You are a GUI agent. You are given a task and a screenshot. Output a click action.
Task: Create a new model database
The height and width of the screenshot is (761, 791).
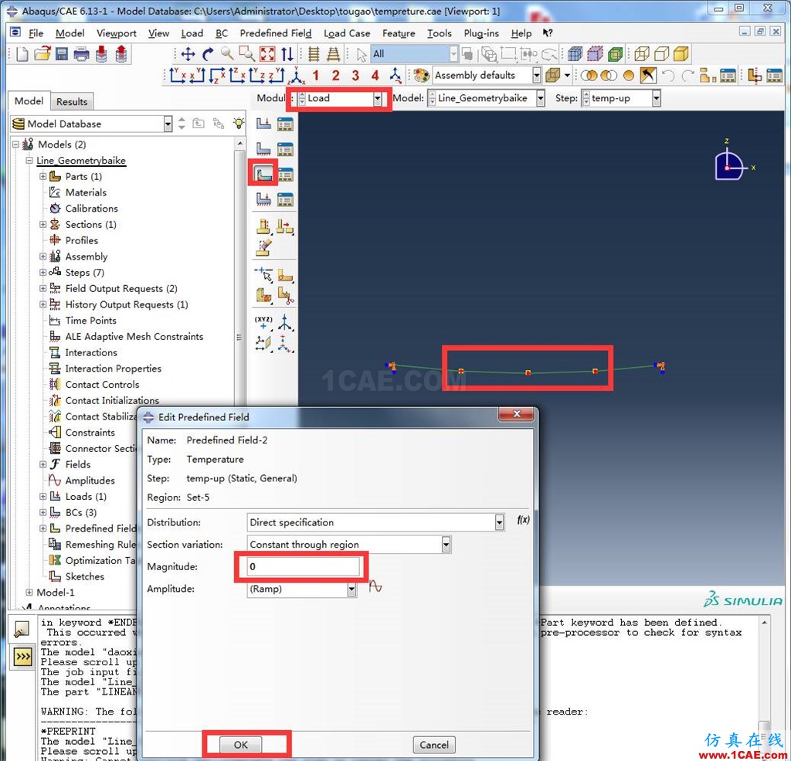click(22, 54)
